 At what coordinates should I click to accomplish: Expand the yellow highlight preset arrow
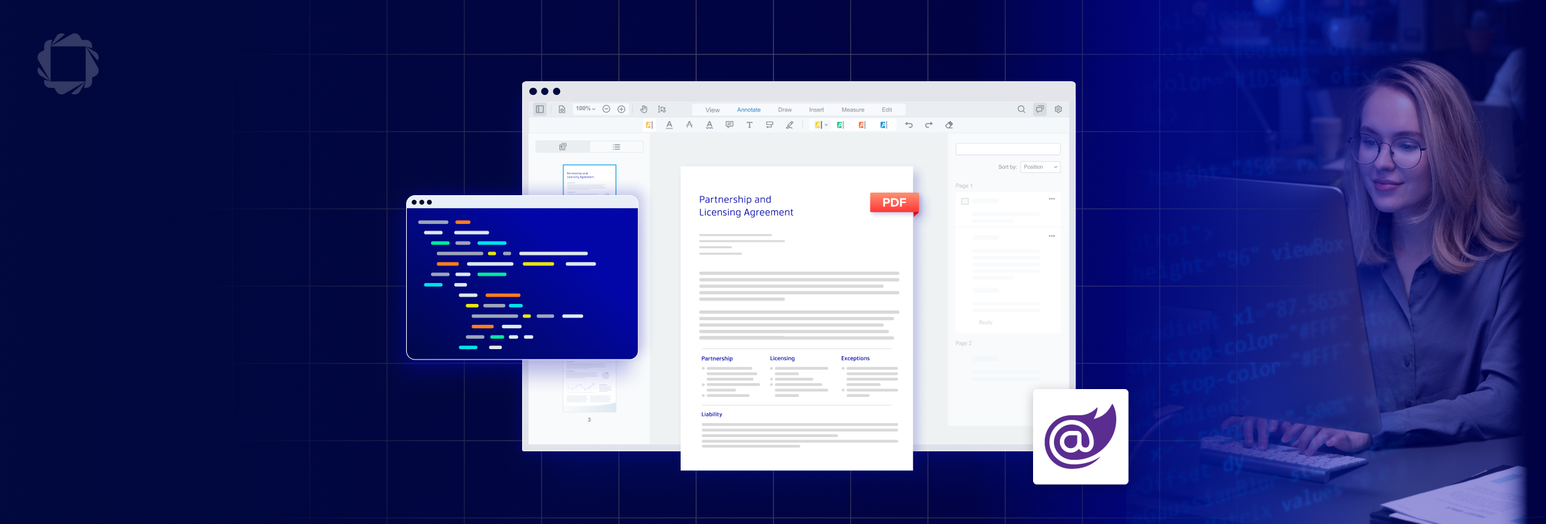click(x=826, y=125)
